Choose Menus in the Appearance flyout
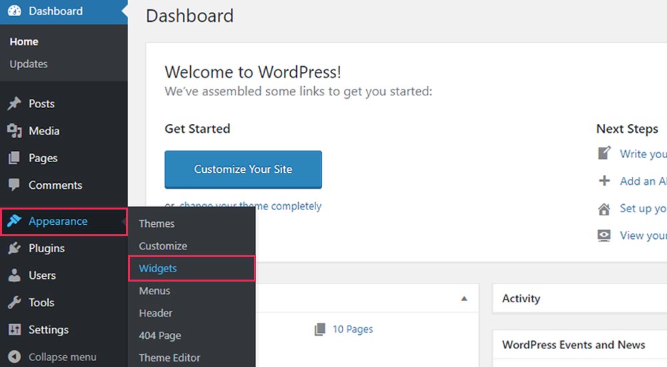The height and width of the screenshot is (367, 667). [155, 291]
